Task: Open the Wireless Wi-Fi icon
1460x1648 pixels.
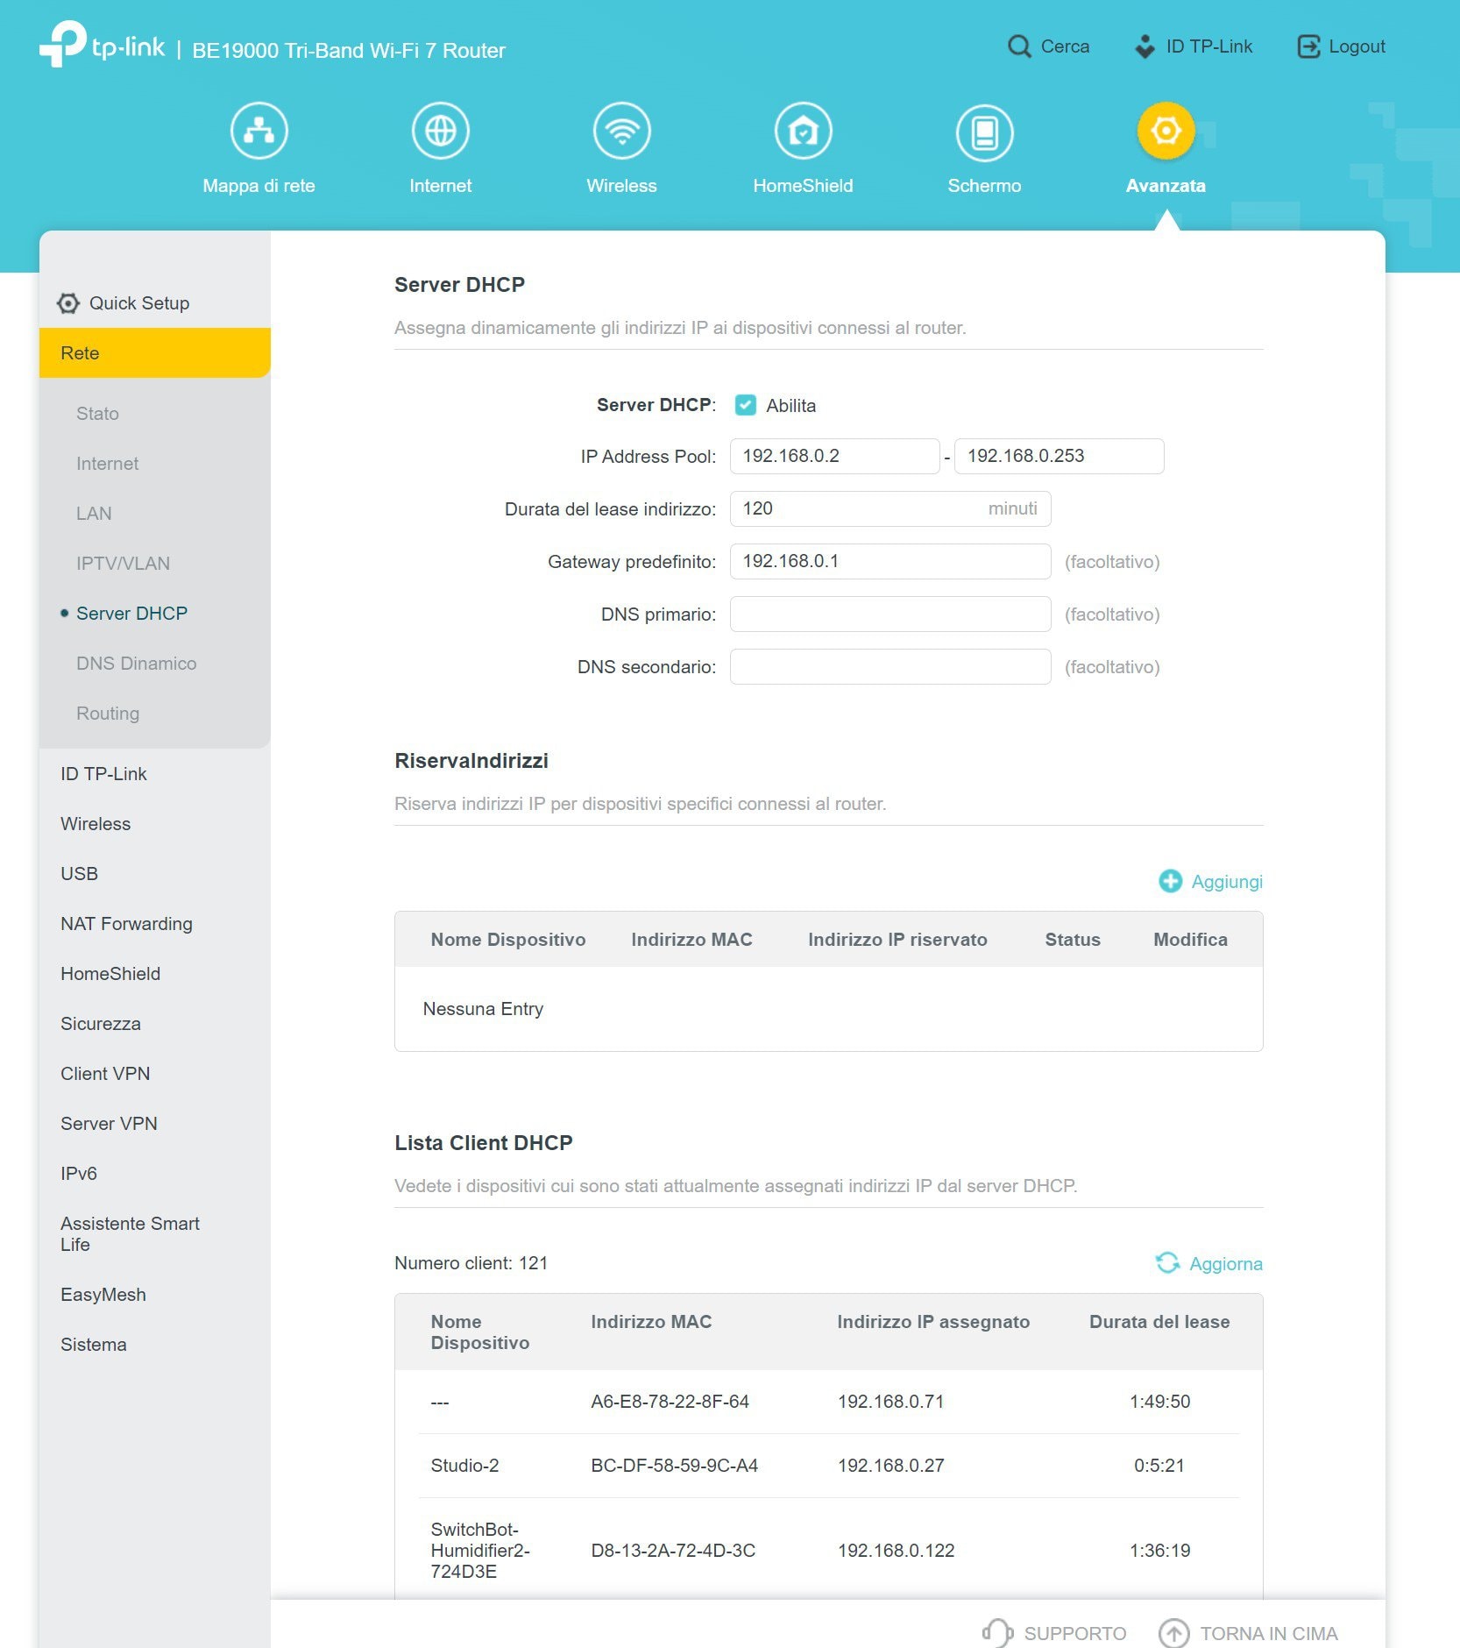Action: (x=621, y=131)
